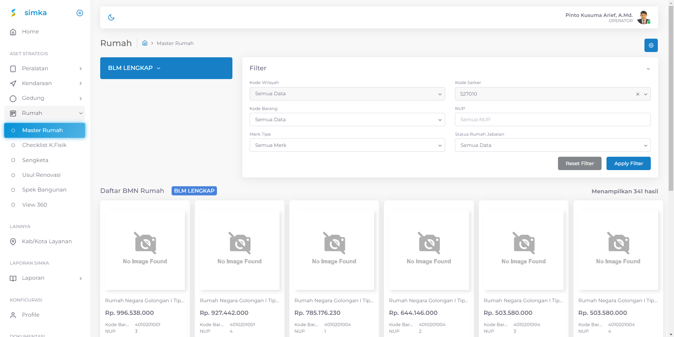
Task: Open the Status Rumah Jabatan dropdown
Action: coord(553,145)
